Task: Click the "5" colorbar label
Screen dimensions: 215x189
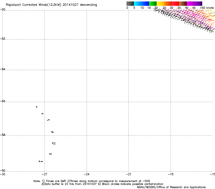Action: pyautogui.click(x=134, y=8)
